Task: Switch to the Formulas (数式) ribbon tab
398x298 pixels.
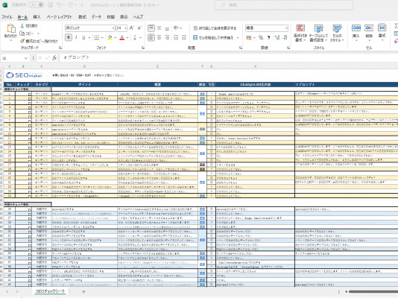Action: (x=82, y=16)
